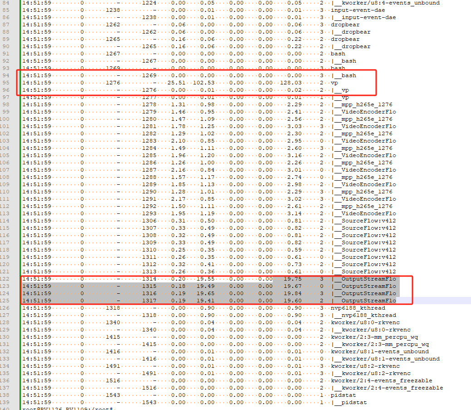Click line number 139 in the gutter
471x410 pixels.
(5, 402)
